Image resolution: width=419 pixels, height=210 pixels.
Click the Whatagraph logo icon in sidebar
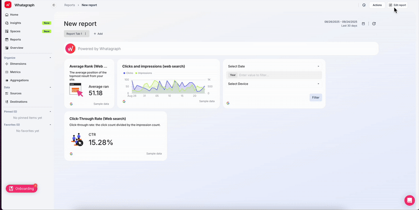8,5
